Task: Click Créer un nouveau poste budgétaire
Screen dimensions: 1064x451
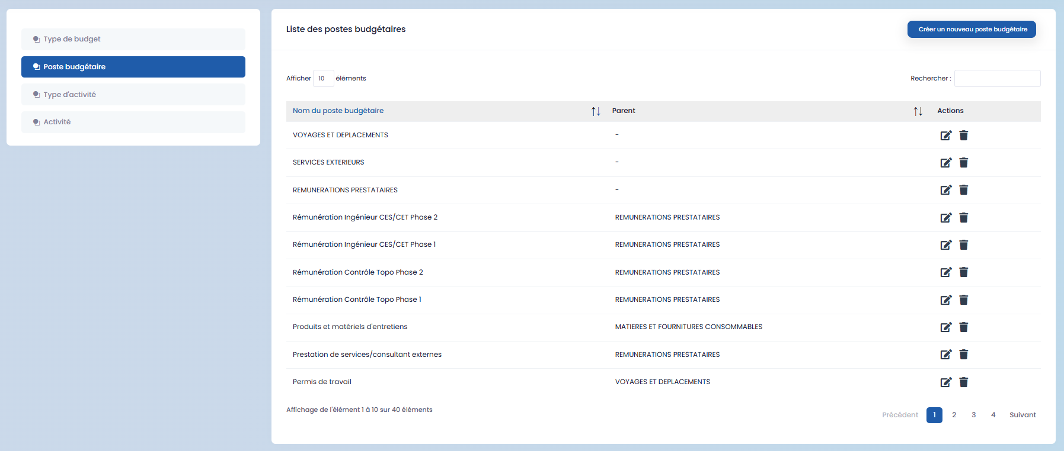Action: [x=972, y=30]
